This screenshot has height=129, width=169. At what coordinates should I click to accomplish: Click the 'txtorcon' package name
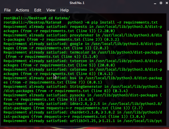tap(78, 61)
